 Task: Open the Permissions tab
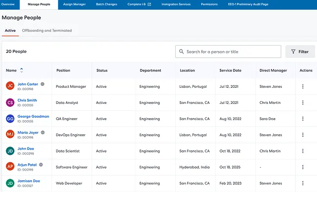[209, 4]
